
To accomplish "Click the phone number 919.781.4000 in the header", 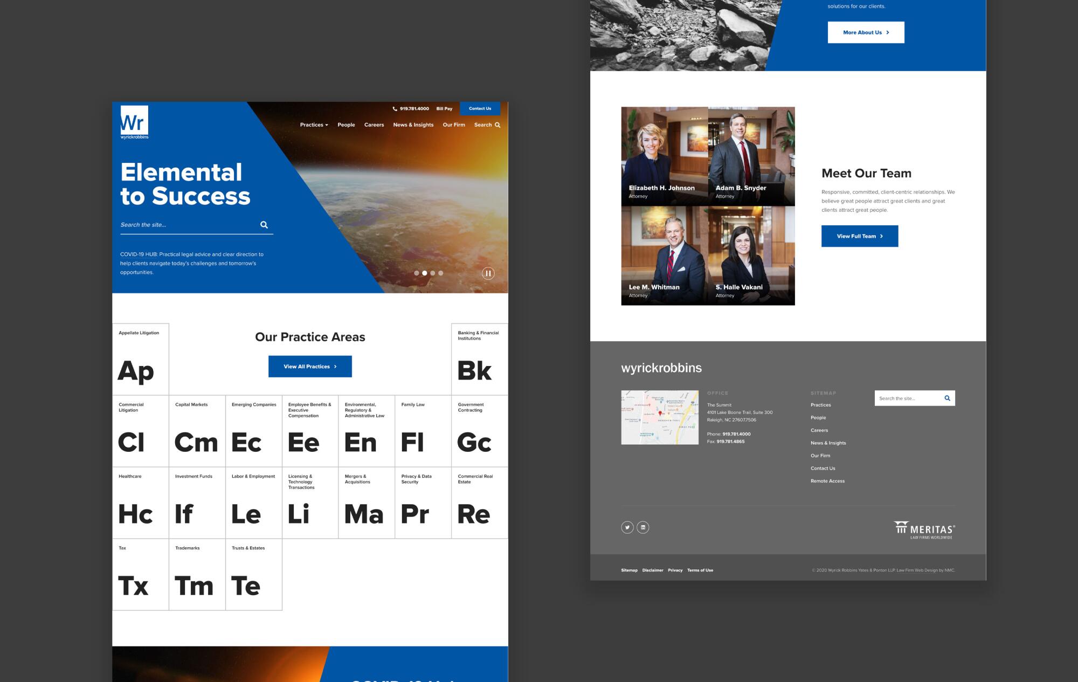I will click(414, 109).
